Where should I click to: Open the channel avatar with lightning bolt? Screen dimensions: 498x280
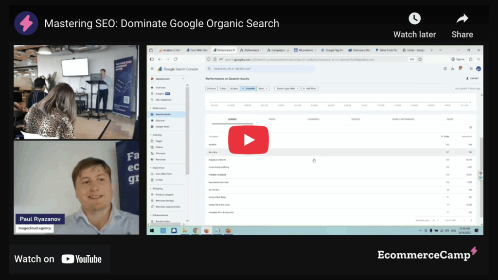pyautogui.click(x=26, y=23)
